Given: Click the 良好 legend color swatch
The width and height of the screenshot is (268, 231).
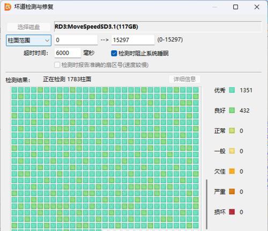Looking at the screenshot, I should (x=232, y=110).
